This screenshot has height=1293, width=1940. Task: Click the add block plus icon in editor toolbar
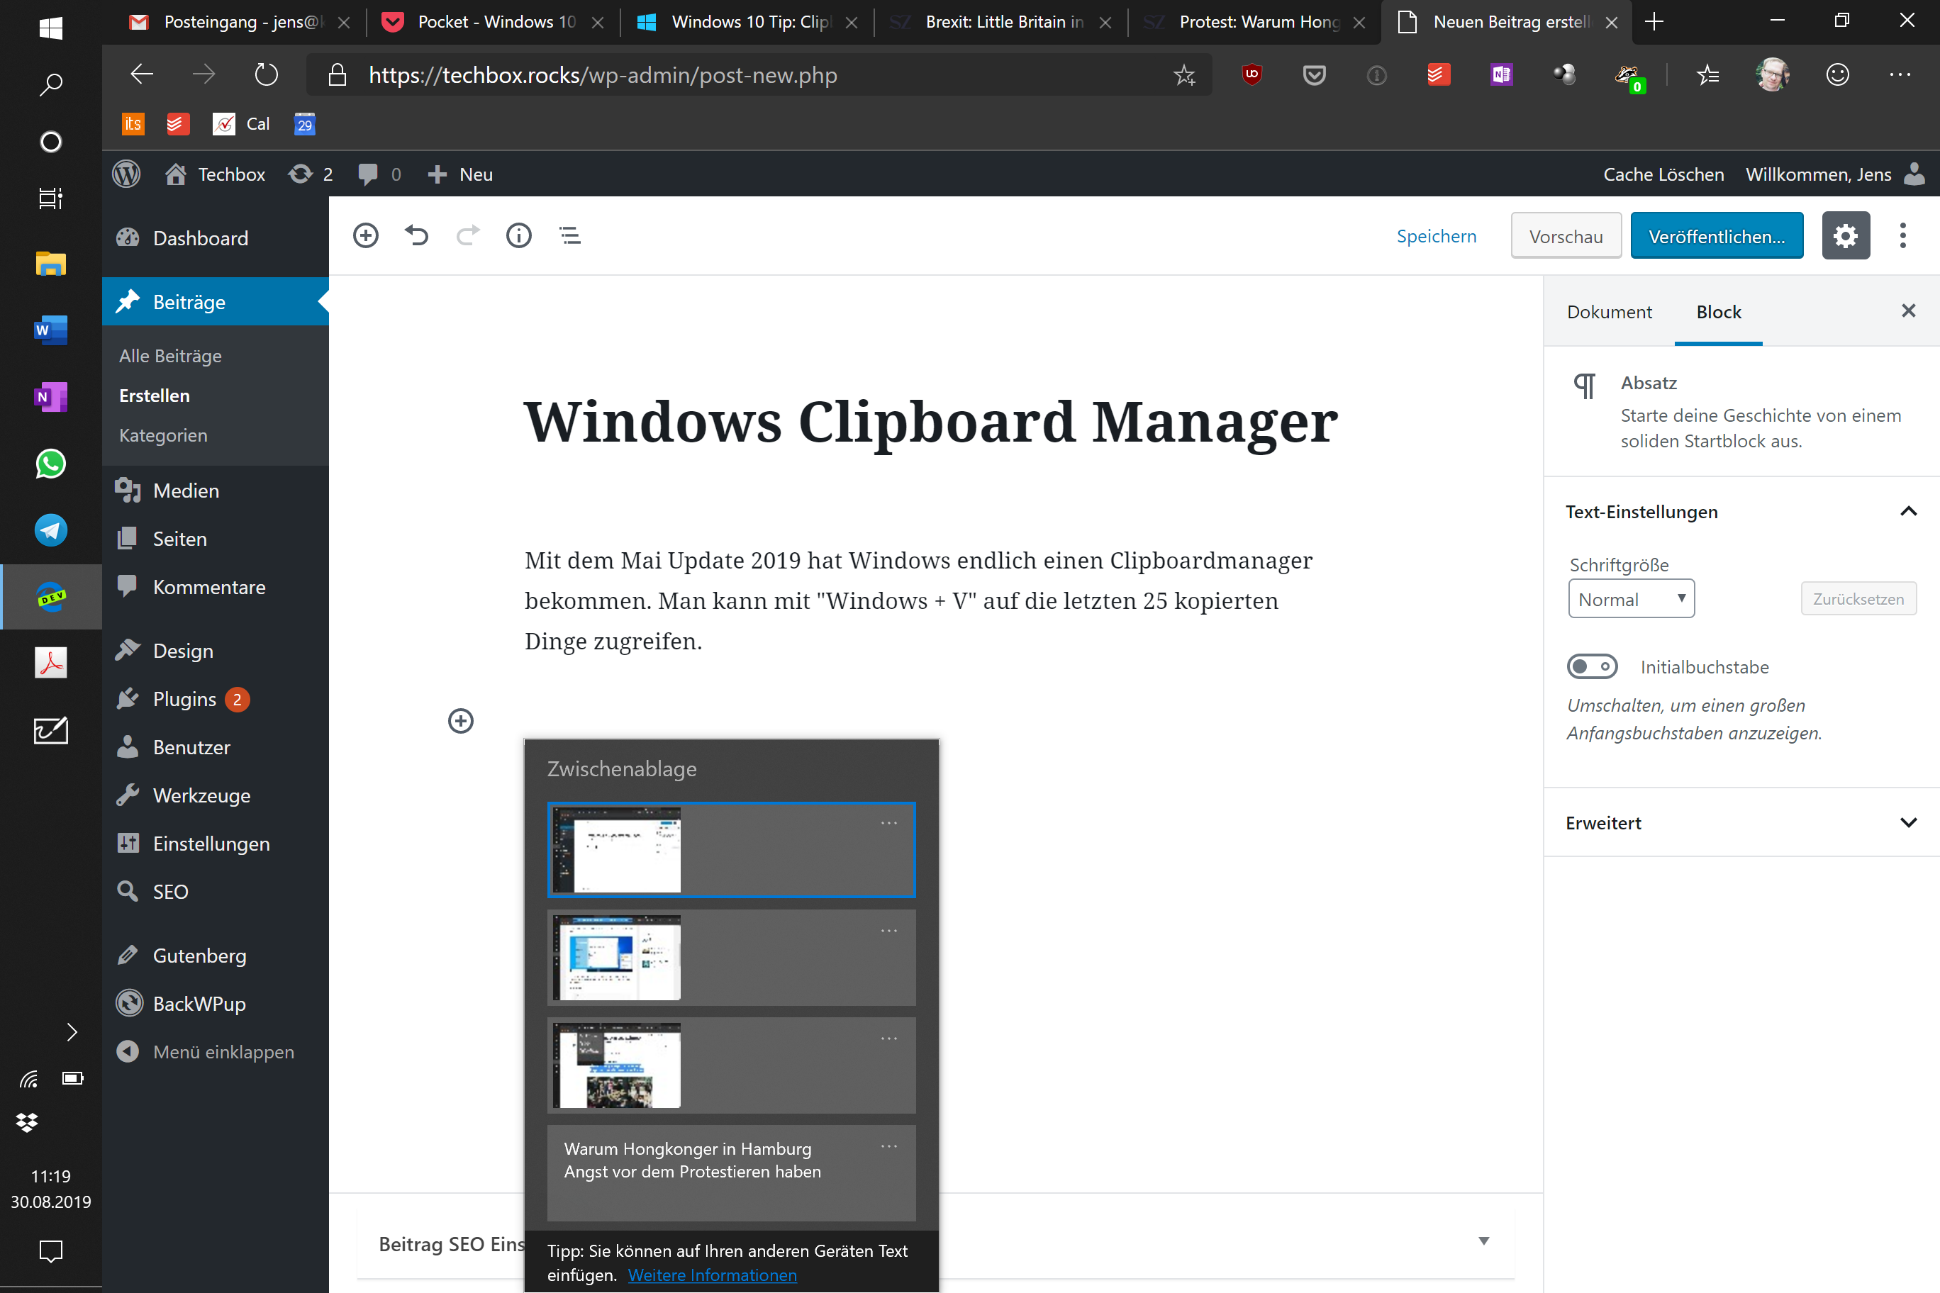365,236
